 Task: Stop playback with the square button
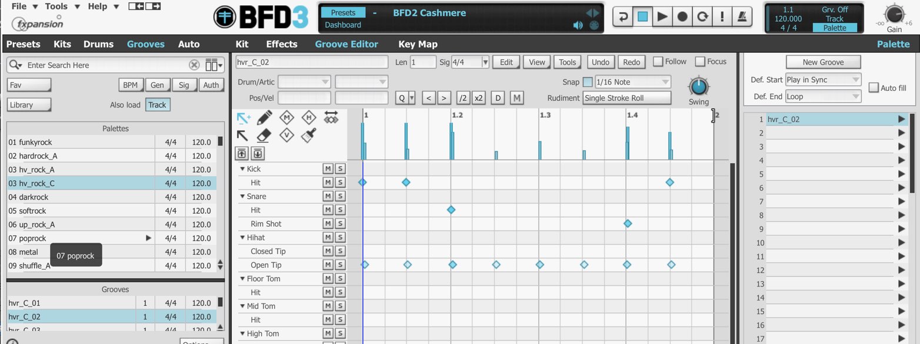642,16
